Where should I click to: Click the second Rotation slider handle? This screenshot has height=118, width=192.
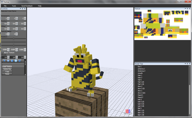(13, 42)
